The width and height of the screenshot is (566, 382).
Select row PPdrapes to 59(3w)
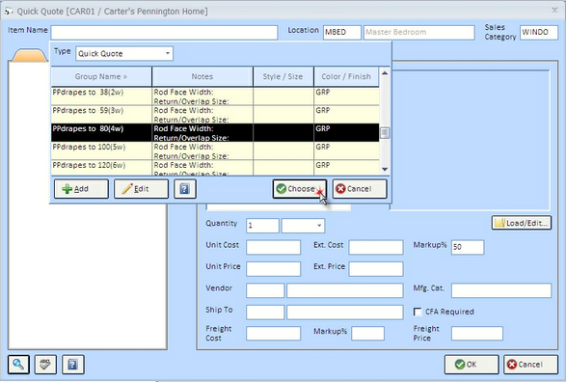[215, 115]
